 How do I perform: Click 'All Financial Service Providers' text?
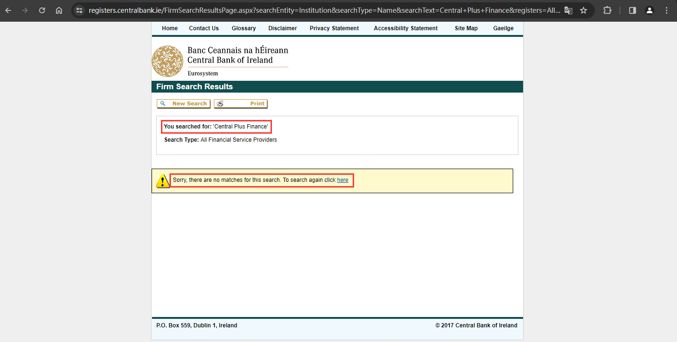point(239,140)
